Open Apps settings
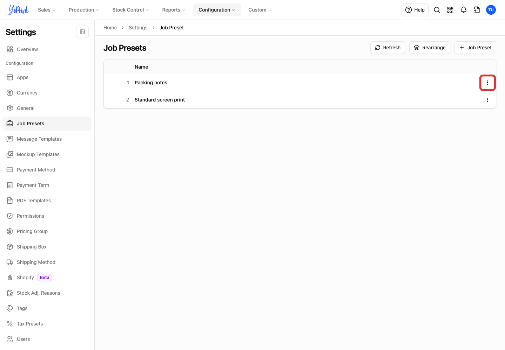505x350 pixels. coord(47,77)
